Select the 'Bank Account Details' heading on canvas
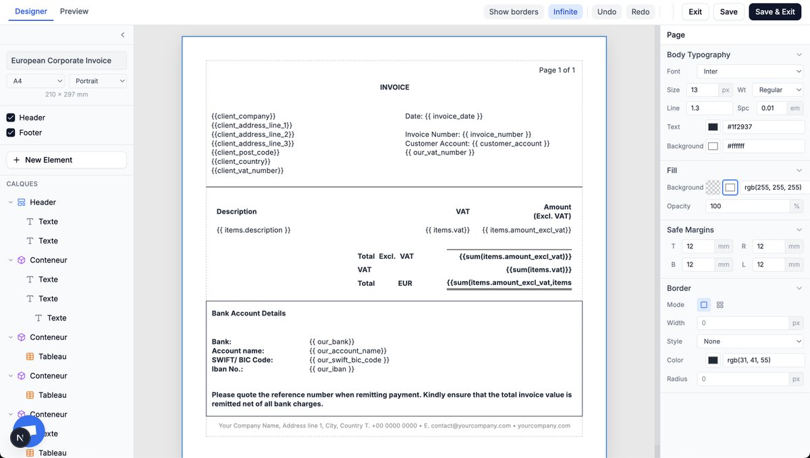810x458 pixels. [x=248, y=314]
